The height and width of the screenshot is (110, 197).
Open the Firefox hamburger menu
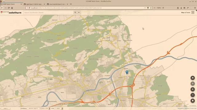tap(195, 8)
